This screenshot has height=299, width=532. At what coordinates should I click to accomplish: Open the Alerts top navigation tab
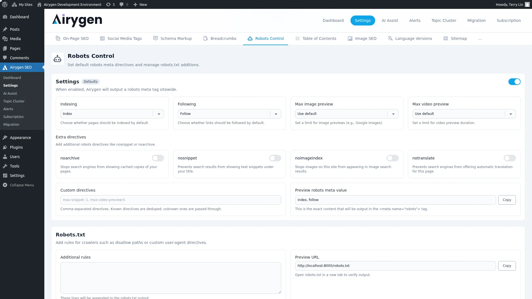415,20
